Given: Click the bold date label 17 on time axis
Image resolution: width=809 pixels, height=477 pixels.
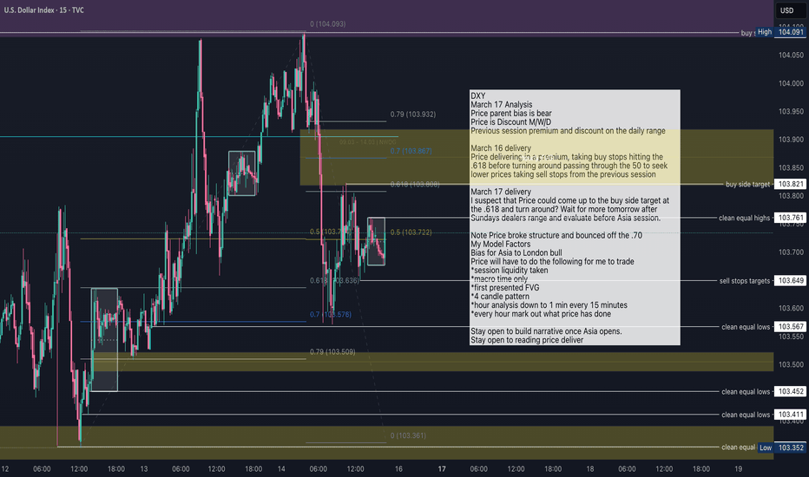Looking at the screenshot, I should coord(442,469).
